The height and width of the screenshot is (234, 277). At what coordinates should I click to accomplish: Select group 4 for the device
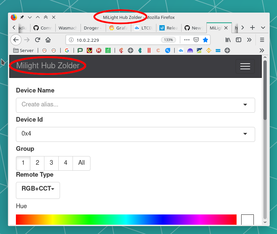click(x=65, y=163)
